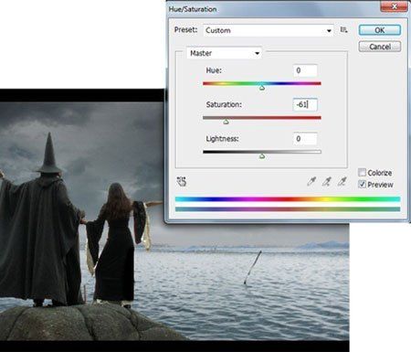Select the Eyedropper tool
This screenshot has width=411, height=352.
311,181
